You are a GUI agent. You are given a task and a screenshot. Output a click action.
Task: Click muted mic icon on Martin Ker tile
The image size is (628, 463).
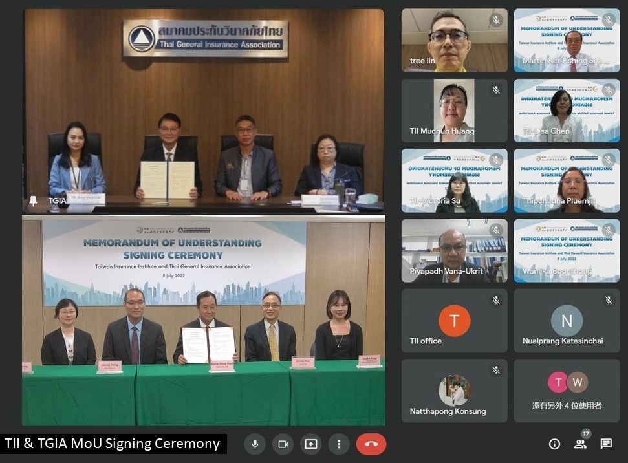[609, 20]
